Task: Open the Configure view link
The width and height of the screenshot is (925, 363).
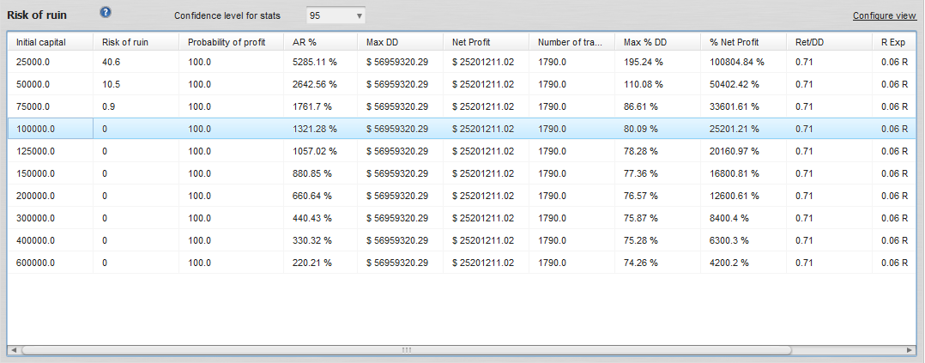Action: coord(884,15)
